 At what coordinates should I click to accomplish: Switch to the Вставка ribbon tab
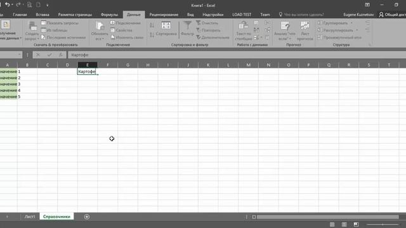pyautogui.click(x=43, y=15)
